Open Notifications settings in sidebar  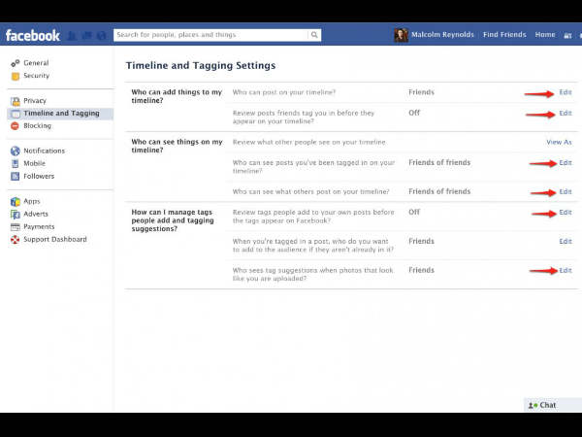pyautogui.click(x=45, y=151)
